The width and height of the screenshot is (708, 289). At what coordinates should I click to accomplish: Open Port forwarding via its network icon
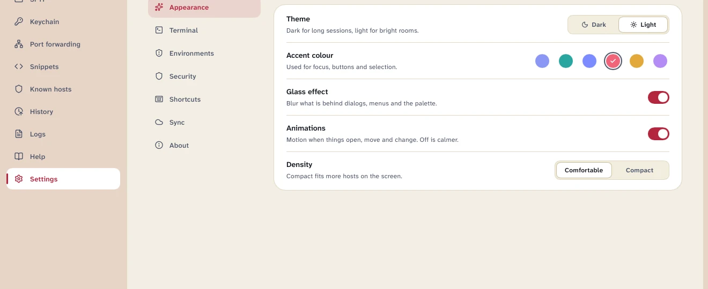tap(19, 44)
